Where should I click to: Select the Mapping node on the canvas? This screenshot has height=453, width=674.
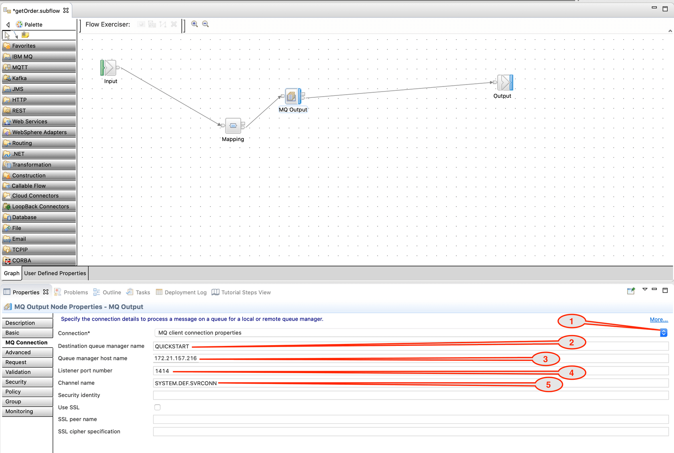232,125
